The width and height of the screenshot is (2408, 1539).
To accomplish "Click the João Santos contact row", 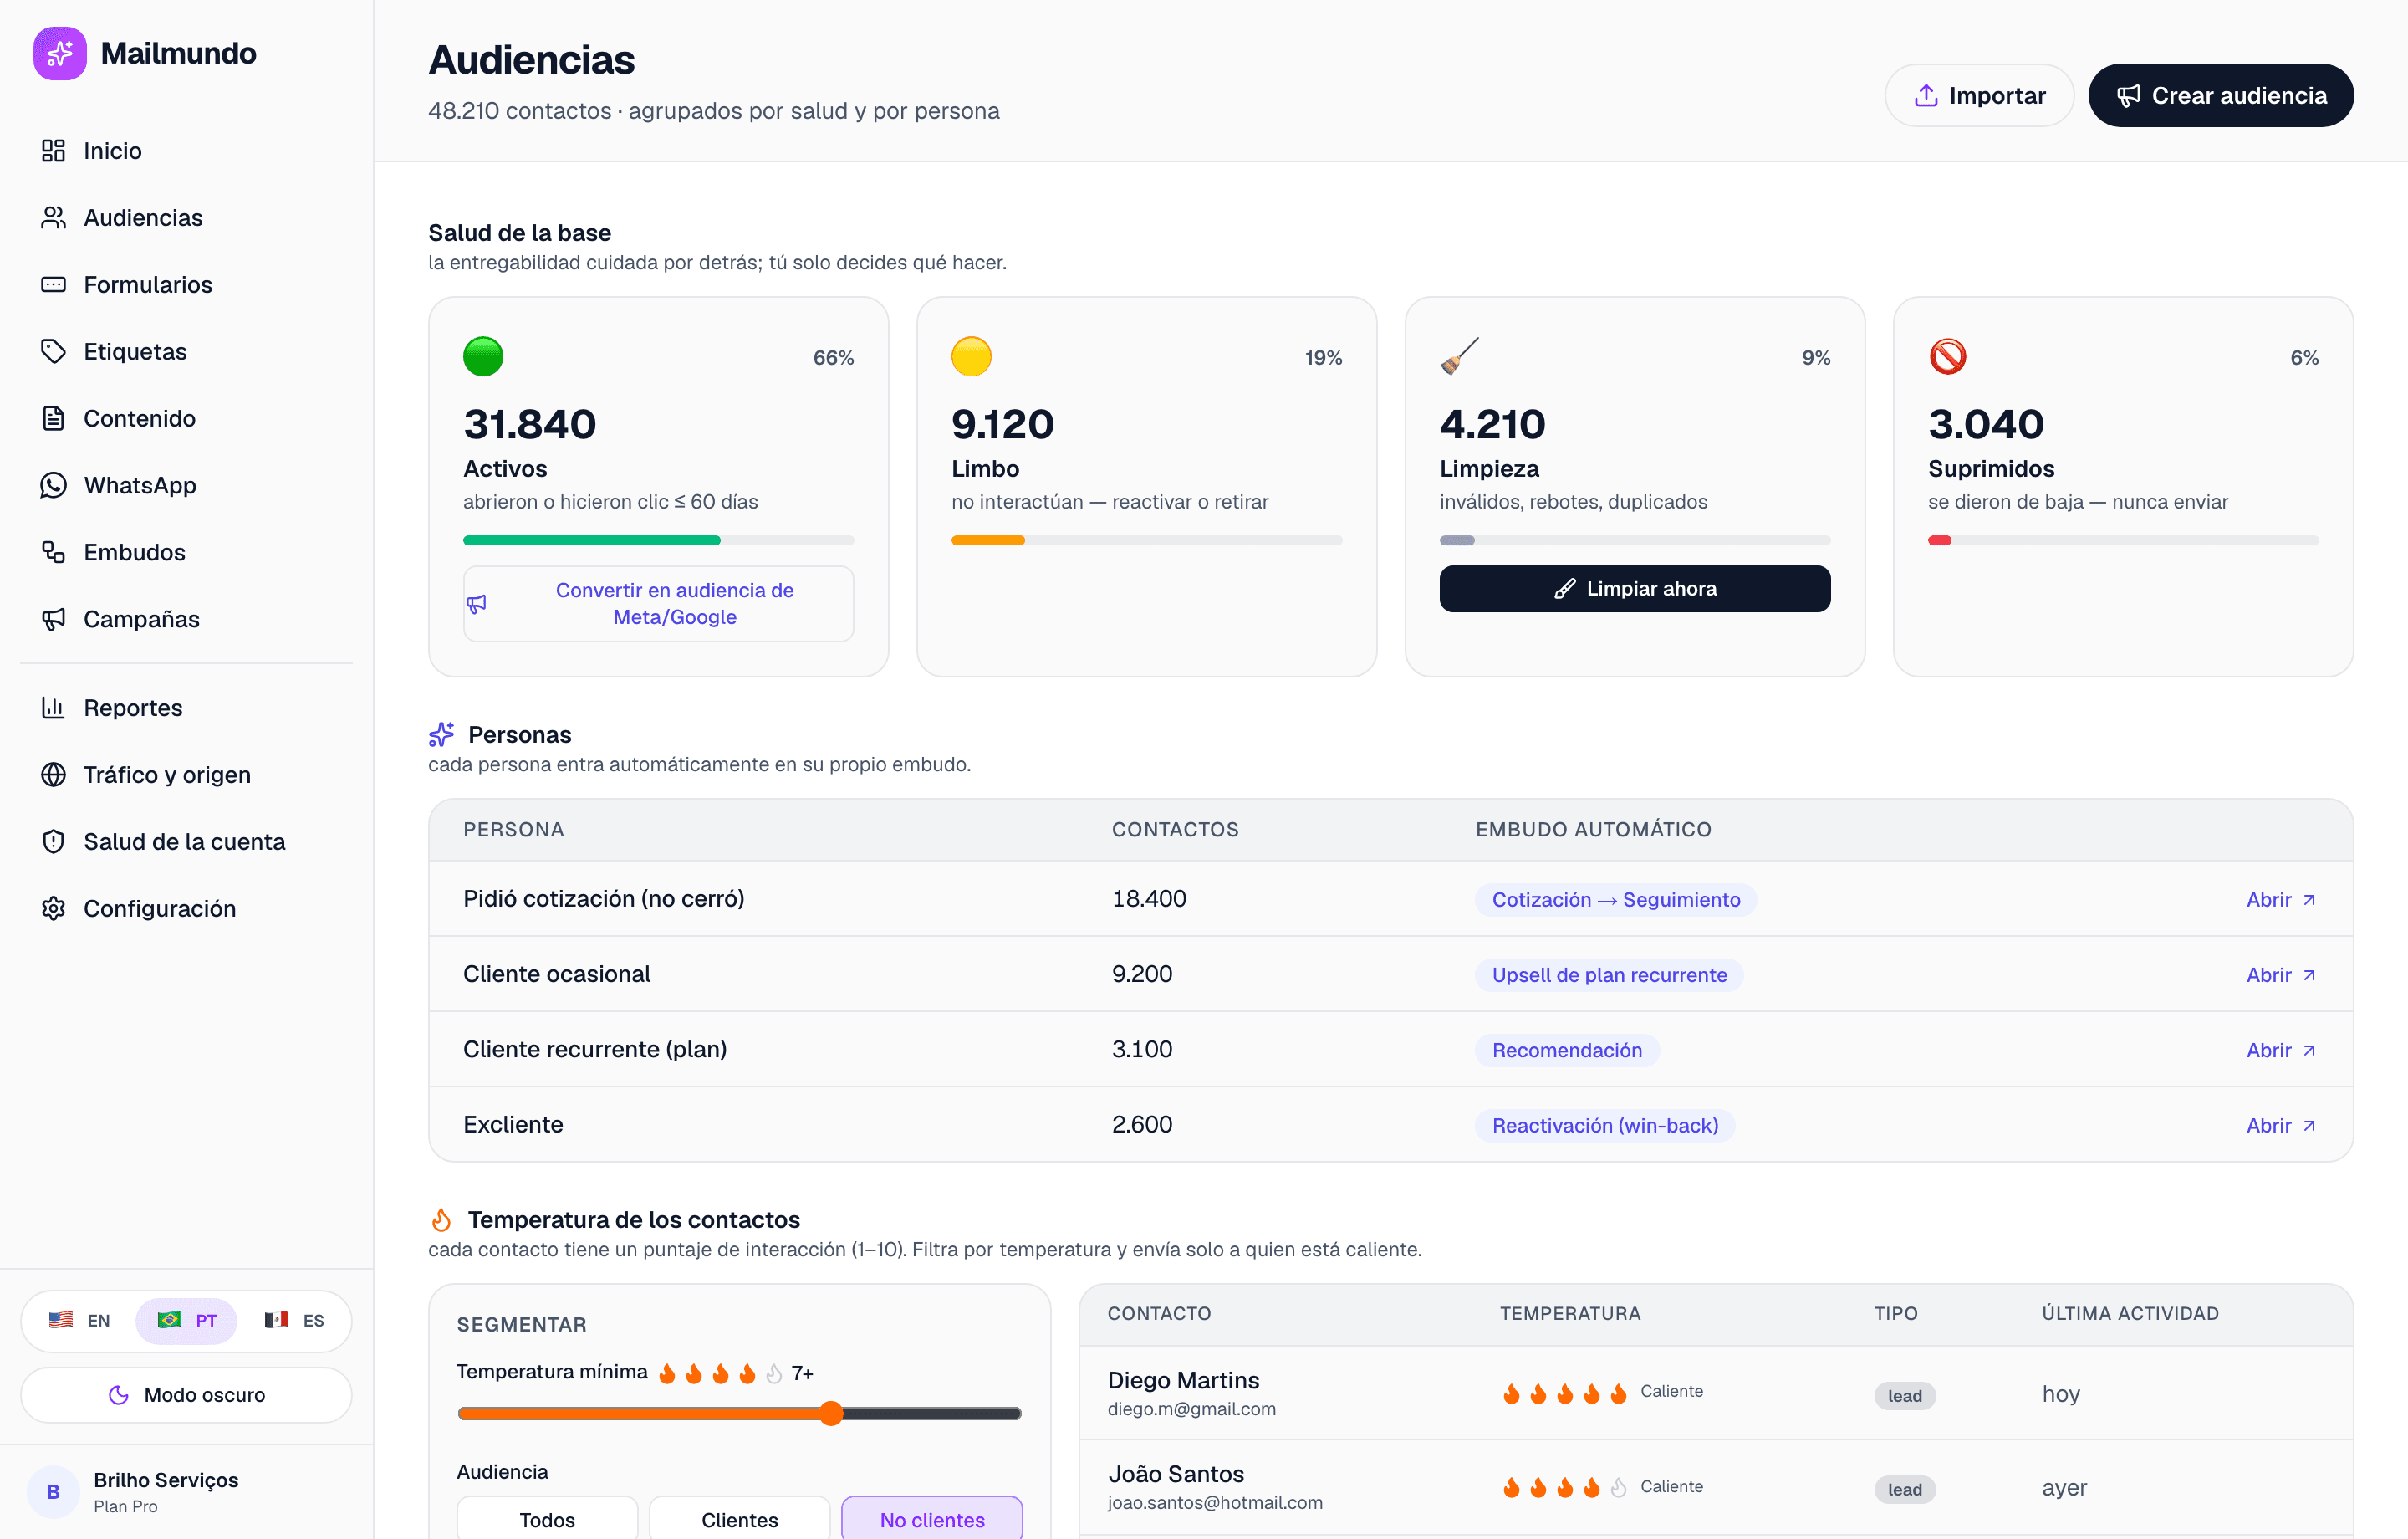I will pyautogui.click(x=1716, y=1487).
